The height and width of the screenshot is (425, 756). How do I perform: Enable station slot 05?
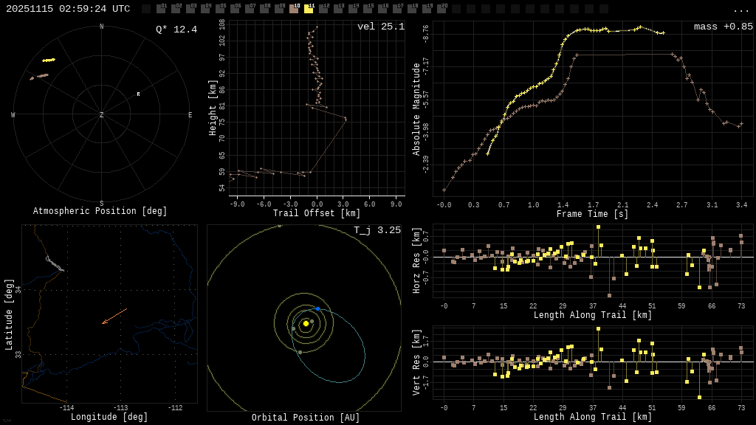click(x=220, y=8)
